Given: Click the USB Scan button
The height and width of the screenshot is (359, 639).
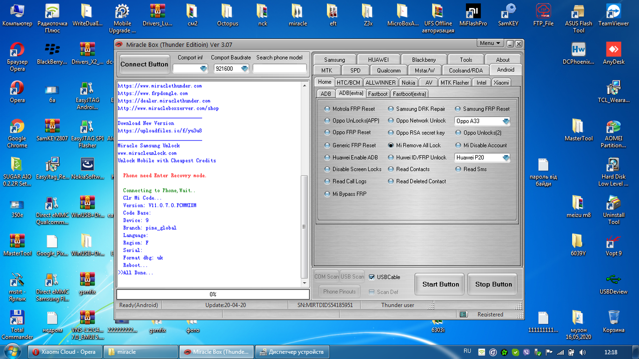Looking at the screenshot, I should (352, 277).
